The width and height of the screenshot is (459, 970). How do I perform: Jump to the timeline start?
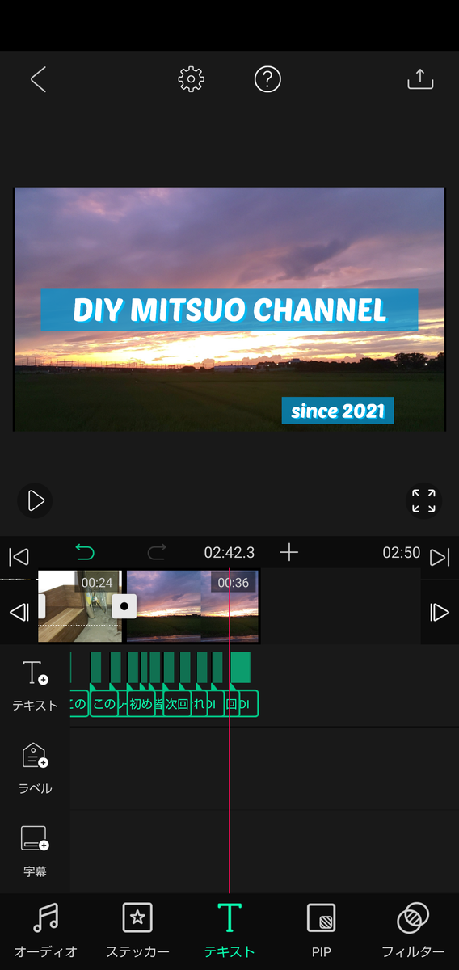19,556
